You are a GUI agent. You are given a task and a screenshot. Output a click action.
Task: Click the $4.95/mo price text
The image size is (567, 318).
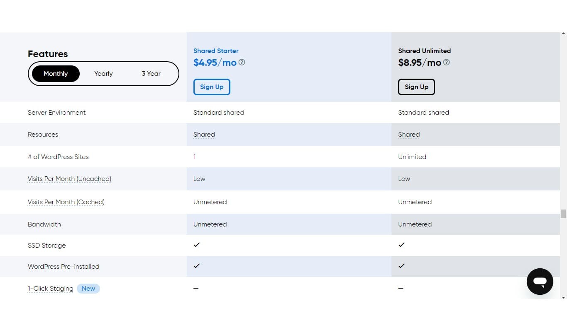215,63
